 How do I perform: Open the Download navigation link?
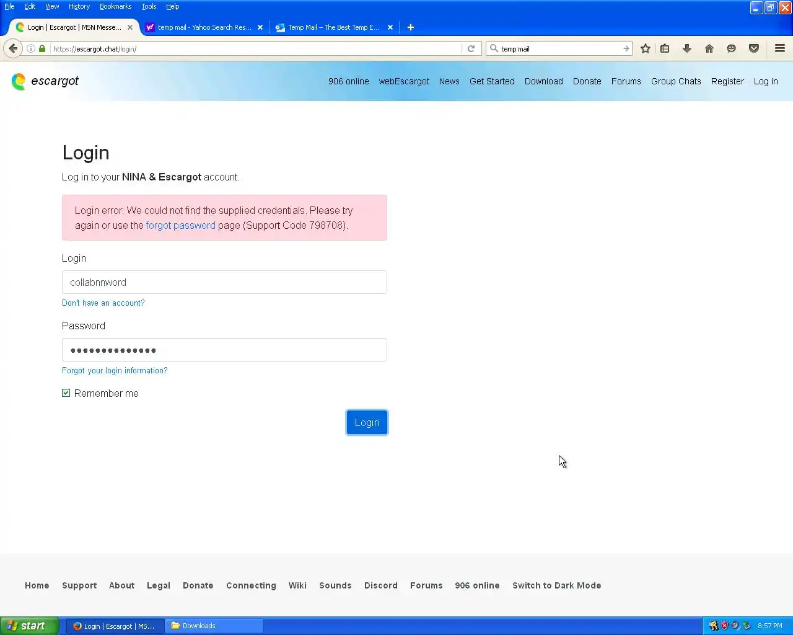click(x=544, y=81)
